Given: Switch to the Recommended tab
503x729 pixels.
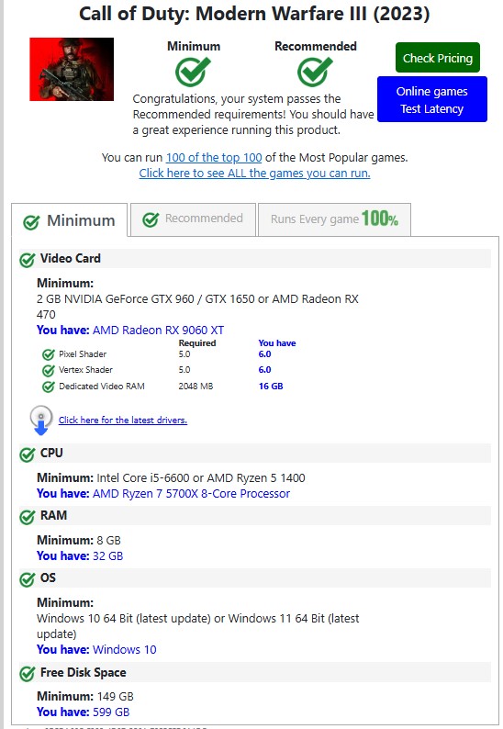Looking at the screenshot, I should 193,219.
